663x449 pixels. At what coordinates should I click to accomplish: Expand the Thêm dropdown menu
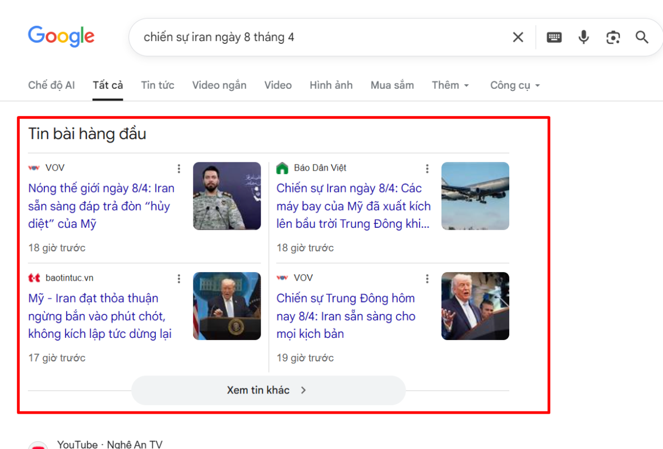(x=450, y=85)
